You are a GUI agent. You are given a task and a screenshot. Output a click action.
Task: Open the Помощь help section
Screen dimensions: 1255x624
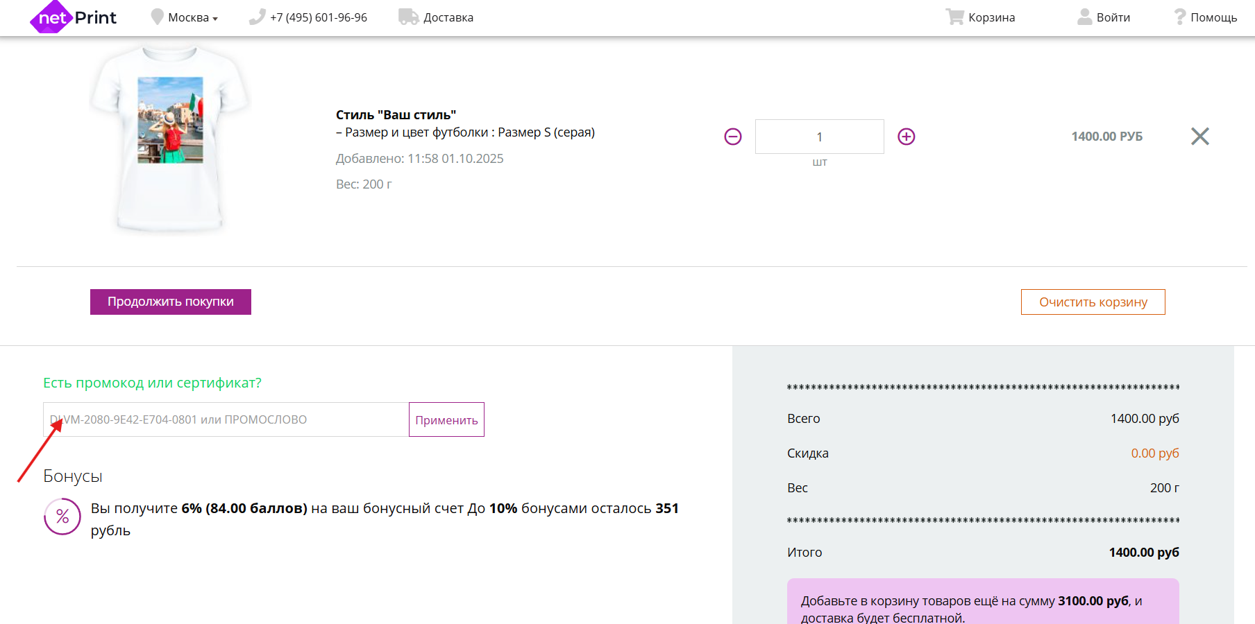click(x=1213, y=18)
